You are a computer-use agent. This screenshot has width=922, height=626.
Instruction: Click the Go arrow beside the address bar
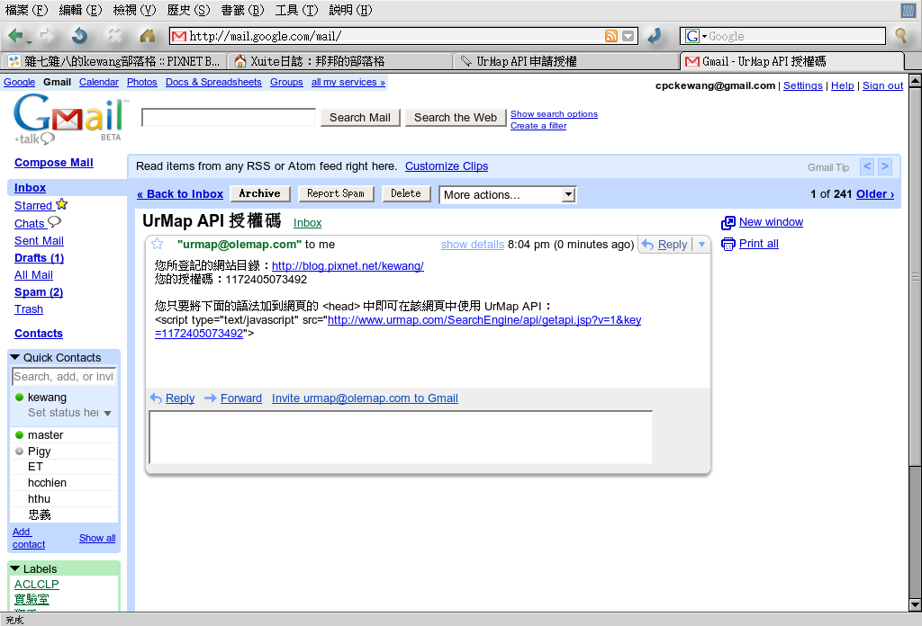coord(655,36)
